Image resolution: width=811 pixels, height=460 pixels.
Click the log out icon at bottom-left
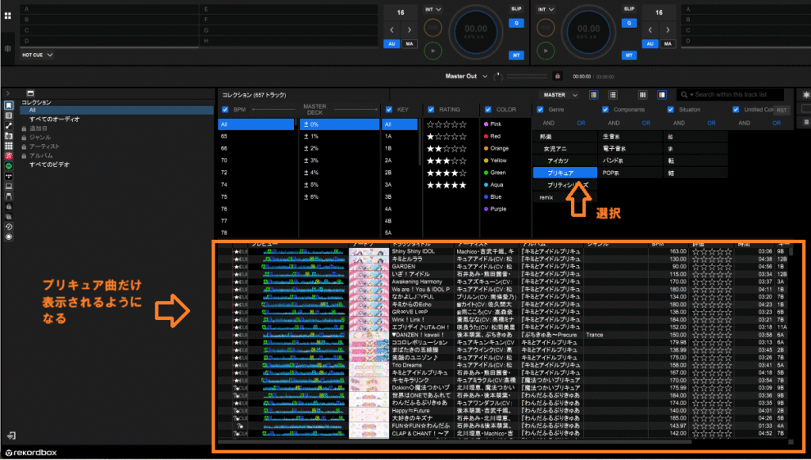(12, 435)
